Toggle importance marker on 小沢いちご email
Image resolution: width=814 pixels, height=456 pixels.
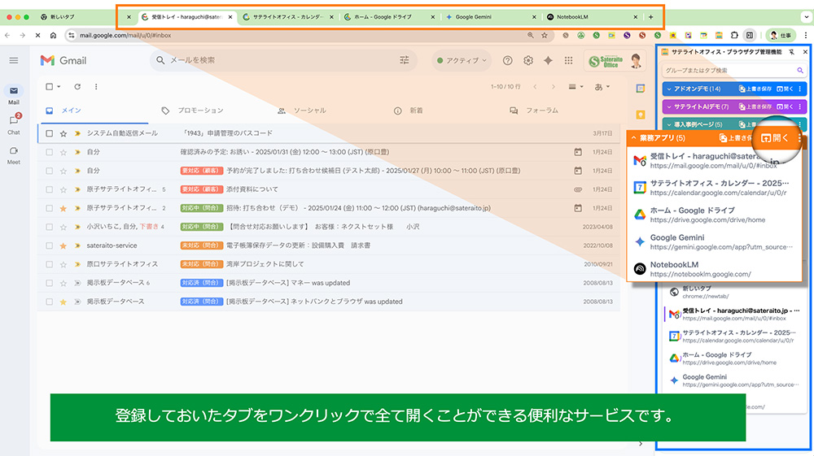coord(77,227)
